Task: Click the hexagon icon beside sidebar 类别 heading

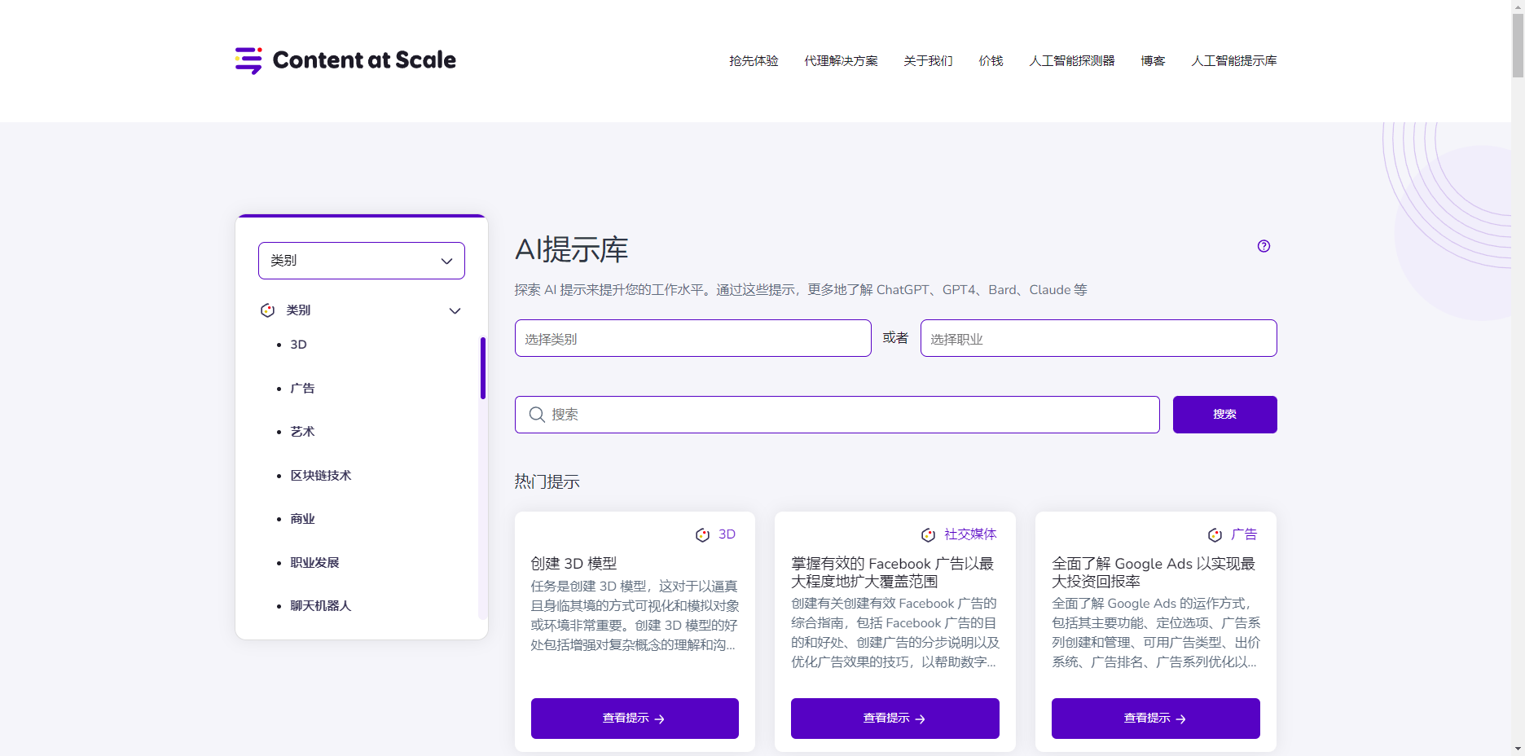Action: [x=267, y=310]
